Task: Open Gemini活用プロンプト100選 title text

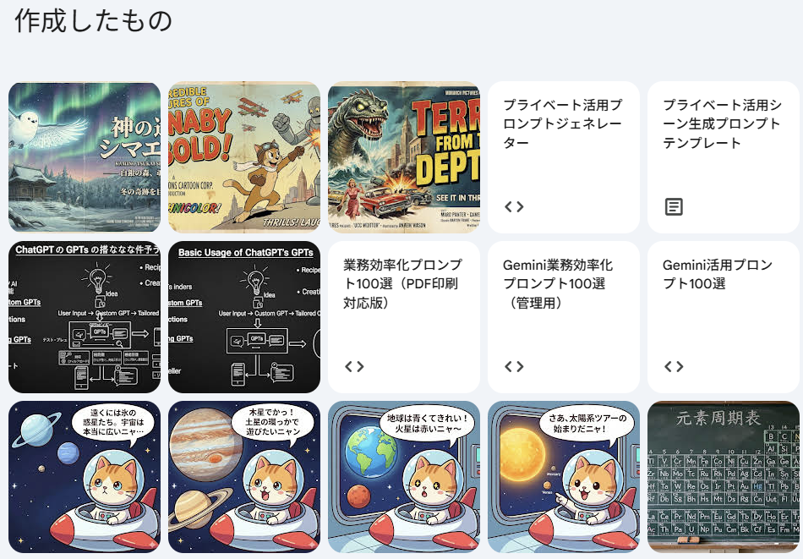Action: tap(718, 274)
